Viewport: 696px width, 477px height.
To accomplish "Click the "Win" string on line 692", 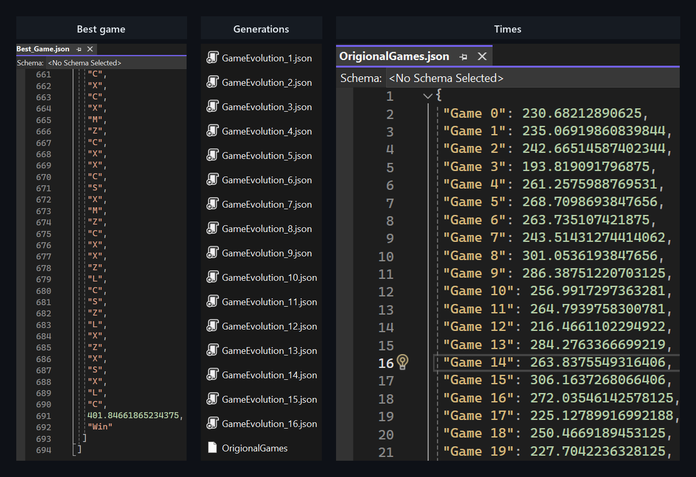I will point(100,427).
